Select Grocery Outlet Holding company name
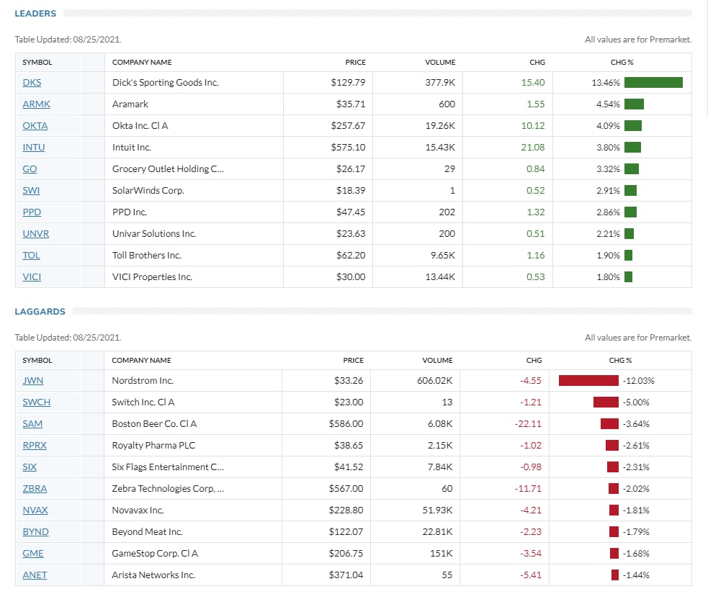The height and width of the screenshot is (594, 708). click(168, 169)
